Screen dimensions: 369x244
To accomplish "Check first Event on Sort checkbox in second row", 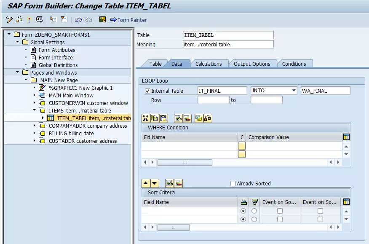I will click(x=280, y=219).
